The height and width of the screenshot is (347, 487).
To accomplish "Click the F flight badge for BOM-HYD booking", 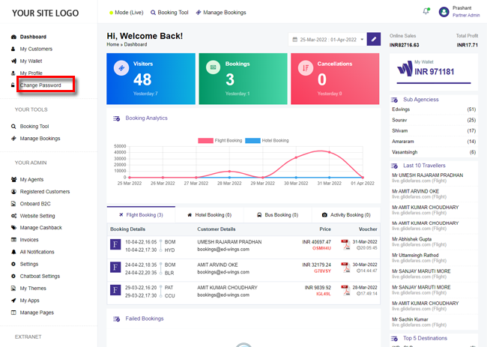I will [x=115, y=244].
